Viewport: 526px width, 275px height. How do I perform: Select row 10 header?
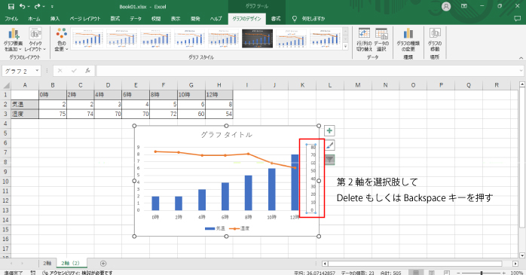coord(5,182)
